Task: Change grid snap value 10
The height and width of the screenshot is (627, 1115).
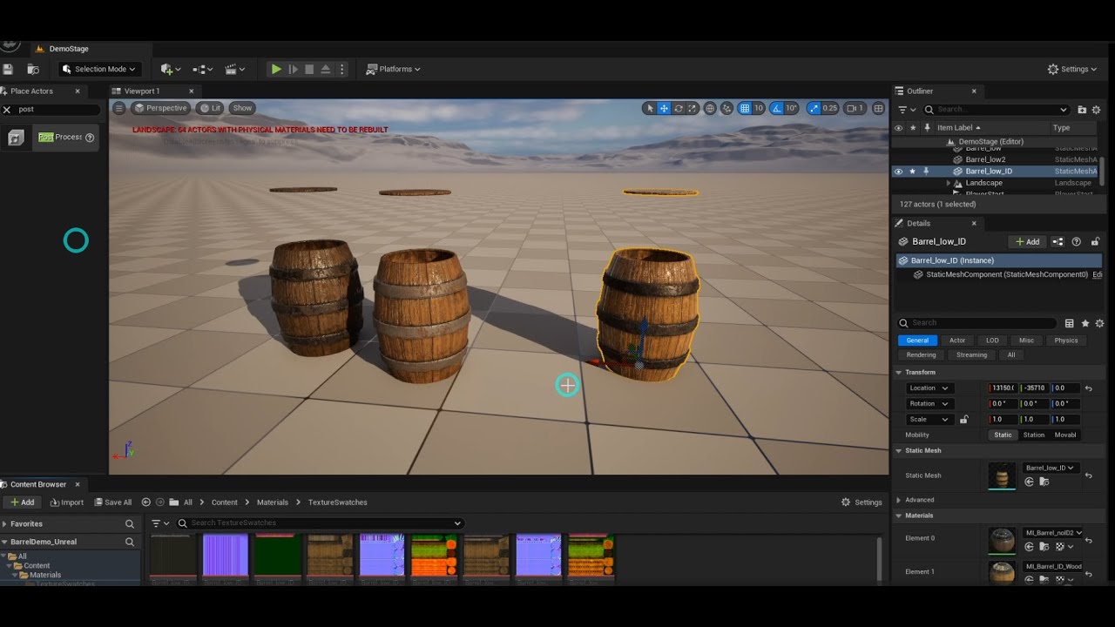Action: (x=759, y=108)
